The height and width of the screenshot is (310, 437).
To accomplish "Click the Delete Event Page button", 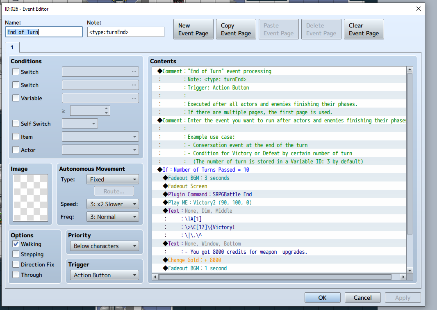I will coord(321,29).
